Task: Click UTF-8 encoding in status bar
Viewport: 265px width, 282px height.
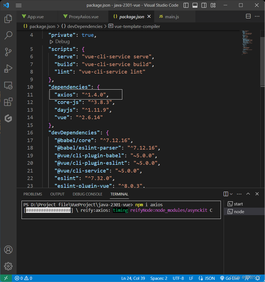Action: click(x=178, y=278)
